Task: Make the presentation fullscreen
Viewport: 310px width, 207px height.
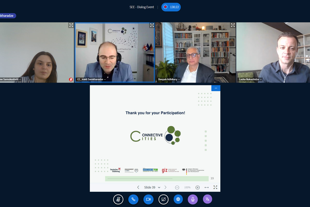Action: pyautogui.click(x=215, y=187)
